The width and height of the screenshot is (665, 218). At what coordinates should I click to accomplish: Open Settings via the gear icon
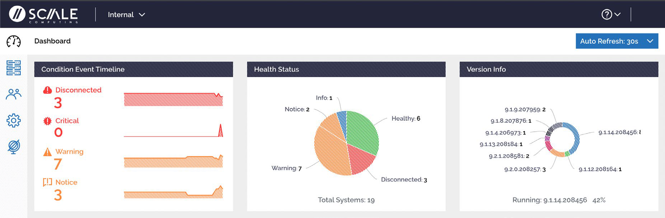tap(13, 120)
